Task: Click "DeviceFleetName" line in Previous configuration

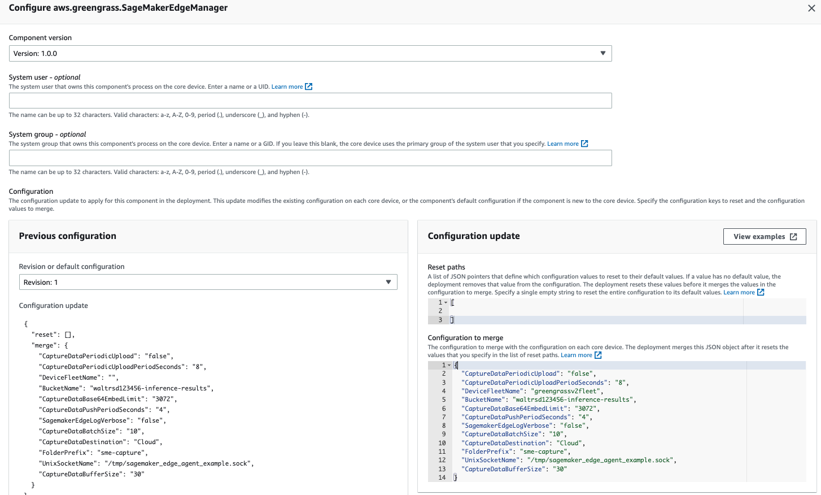Action: coord(79,377)
